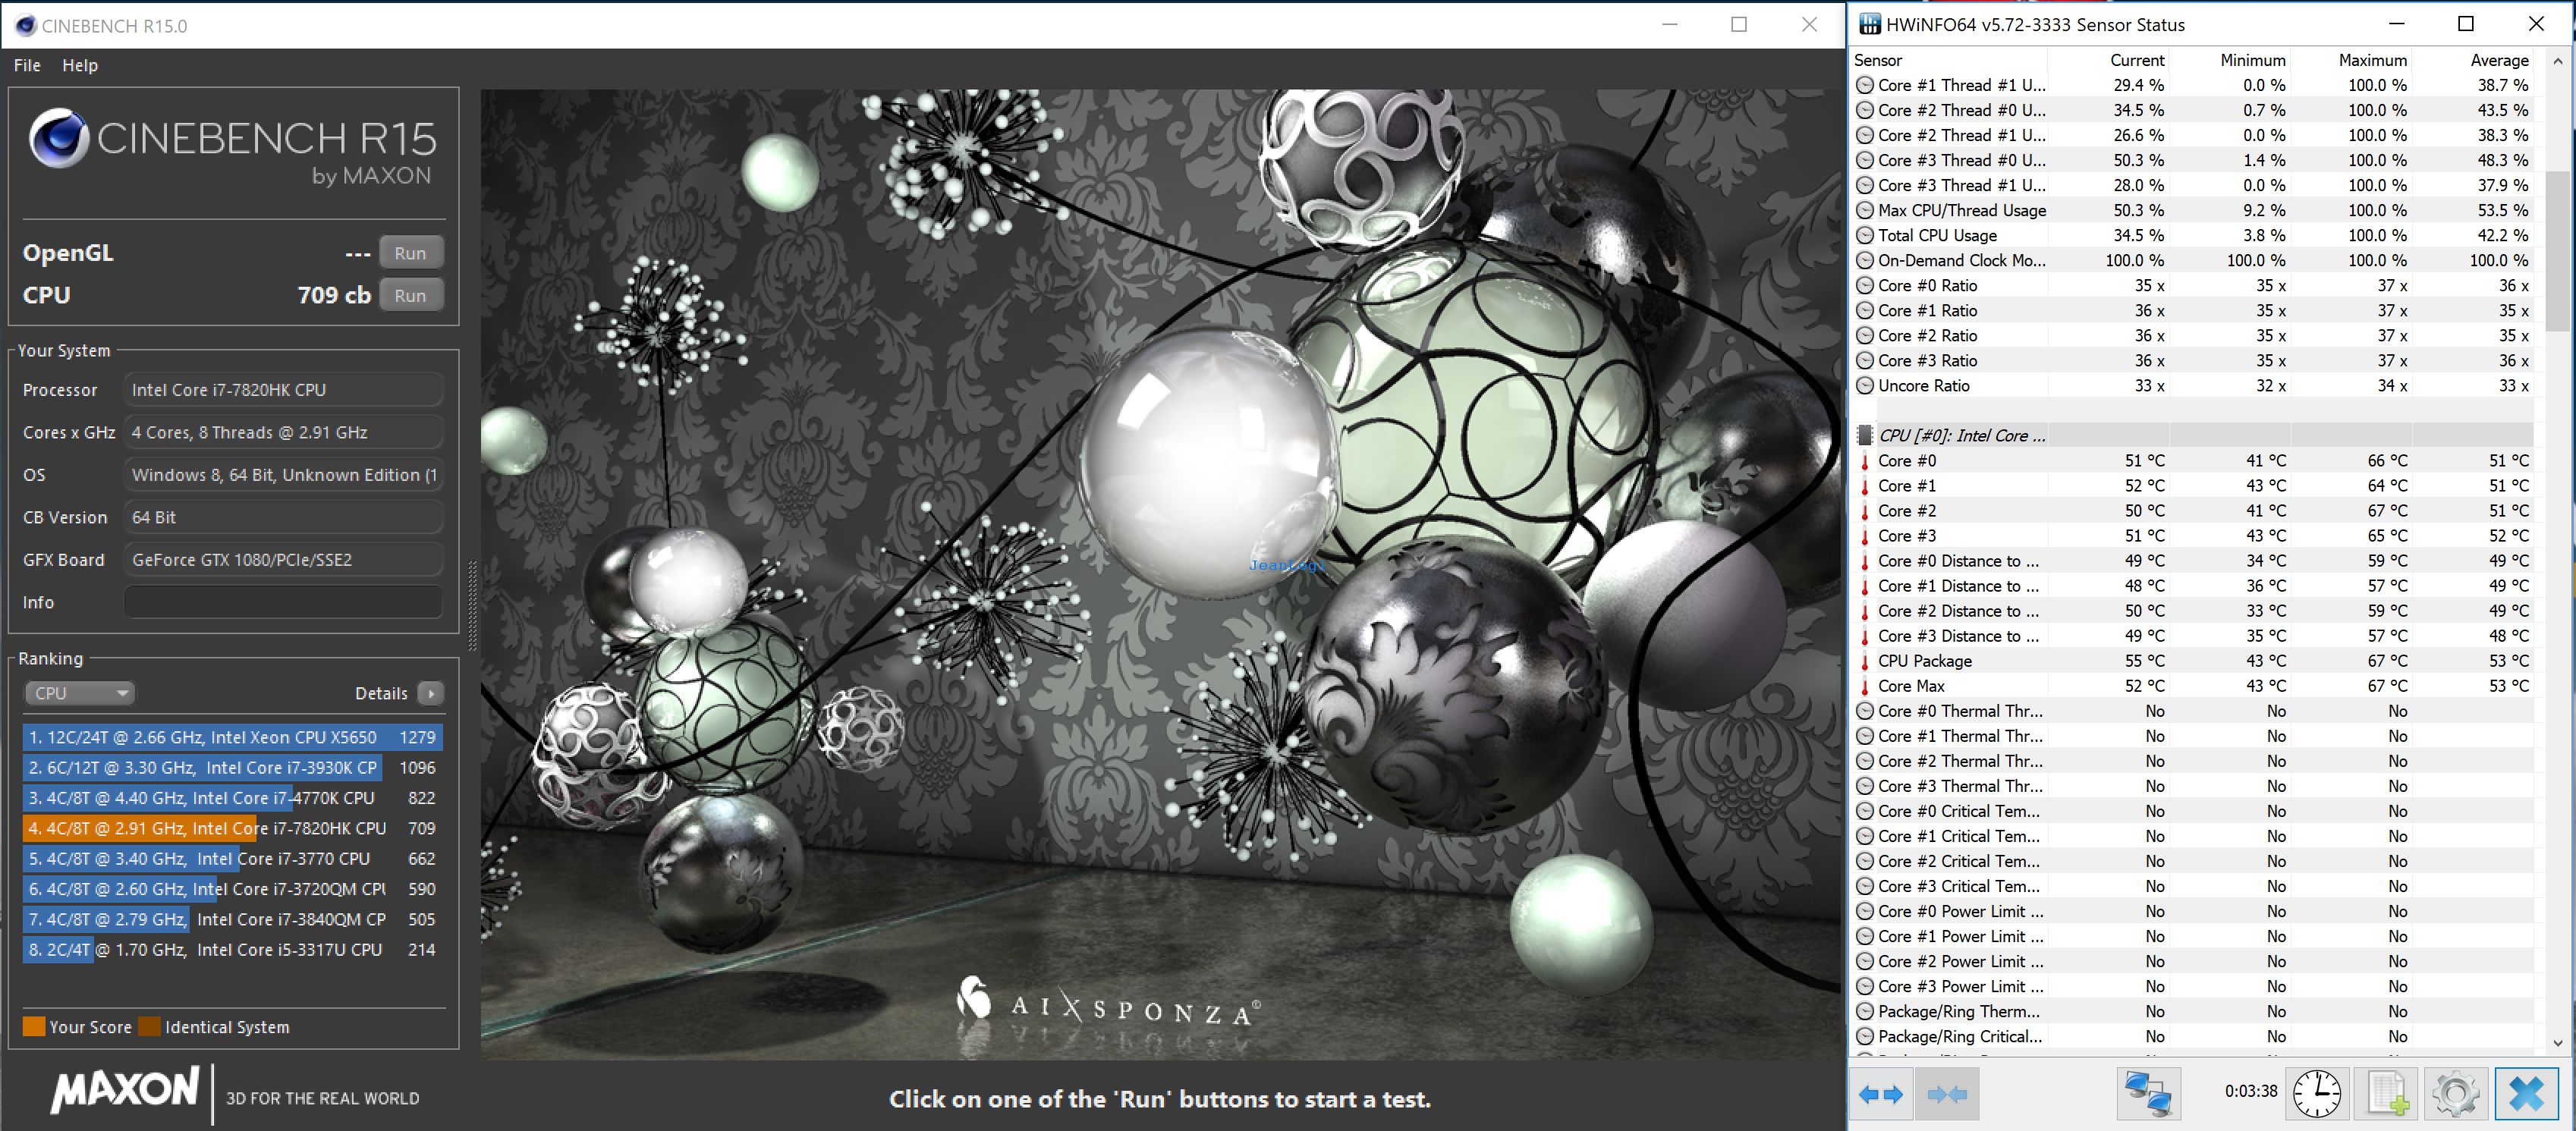The width and height of the screenshot is (2576, 1131).
Task: Click the HWiNFO scrollbar up arrow
Action: point(2557,61)
